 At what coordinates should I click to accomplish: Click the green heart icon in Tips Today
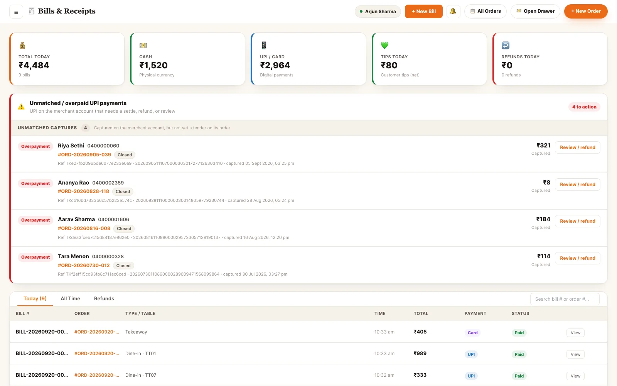pyautogui.click(x=384, y=45)
